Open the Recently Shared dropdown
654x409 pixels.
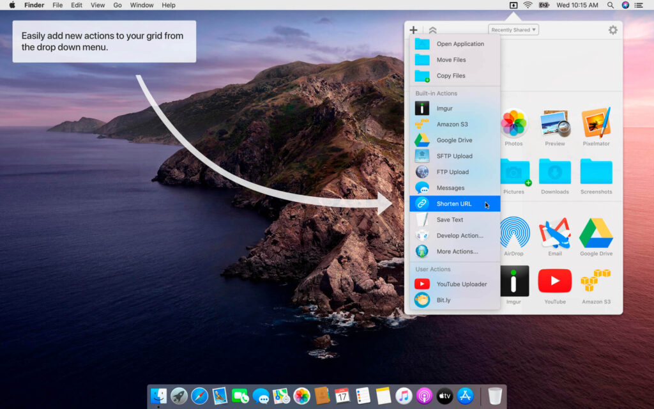[x=513, y=29]
